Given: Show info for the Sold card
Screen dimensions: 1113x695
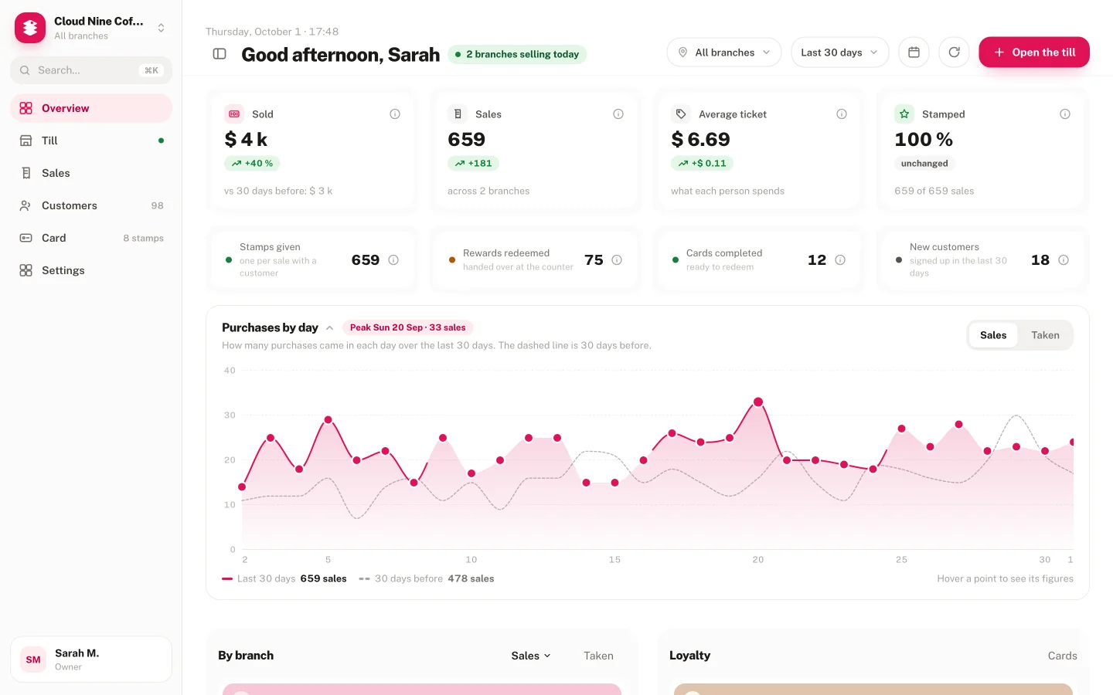Looking at the screenshot, I should tap(395, 114).
